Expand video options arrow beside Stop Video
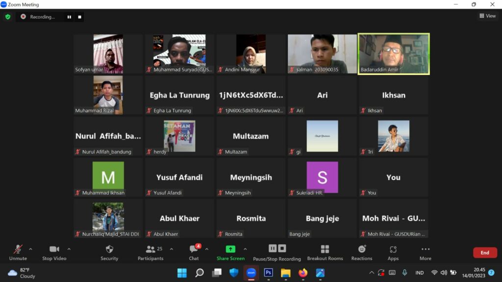502x282 pixels. 69,249
